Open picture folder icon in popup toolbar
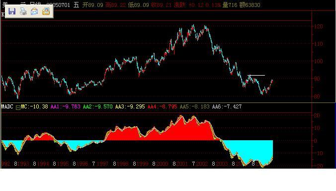This screenshot has height=191, width=336. tap(46, 11)
